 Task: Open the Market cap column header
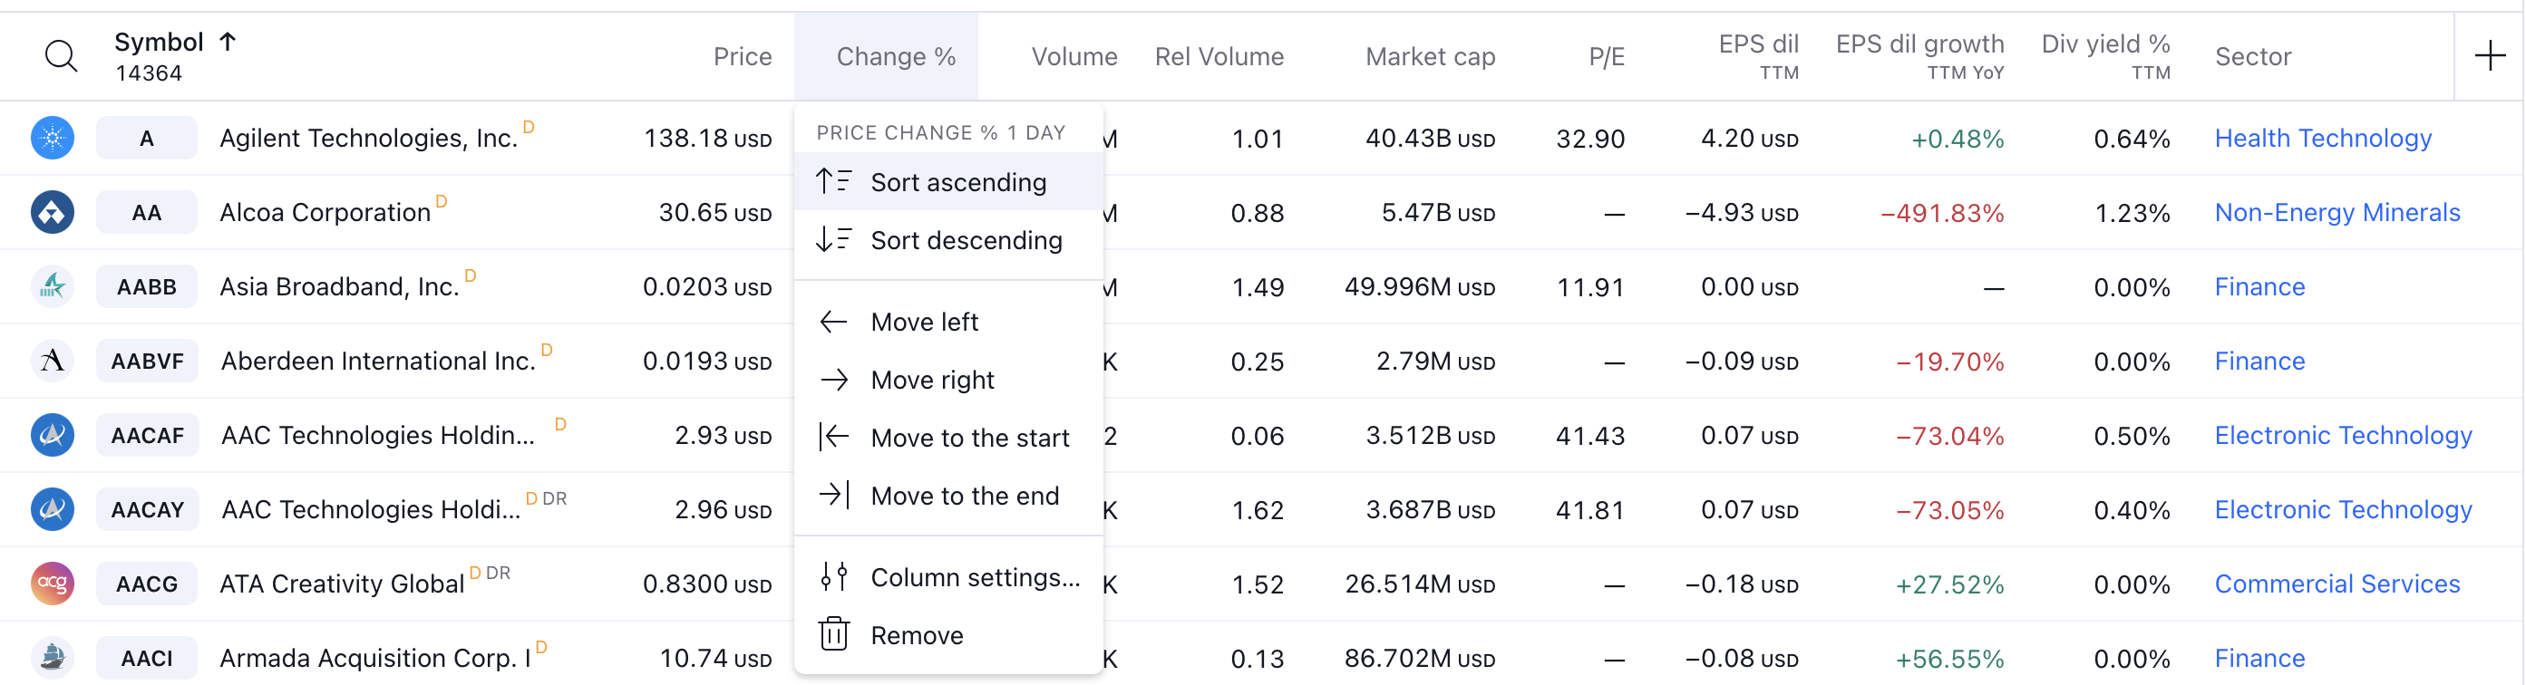(1430, 57)
